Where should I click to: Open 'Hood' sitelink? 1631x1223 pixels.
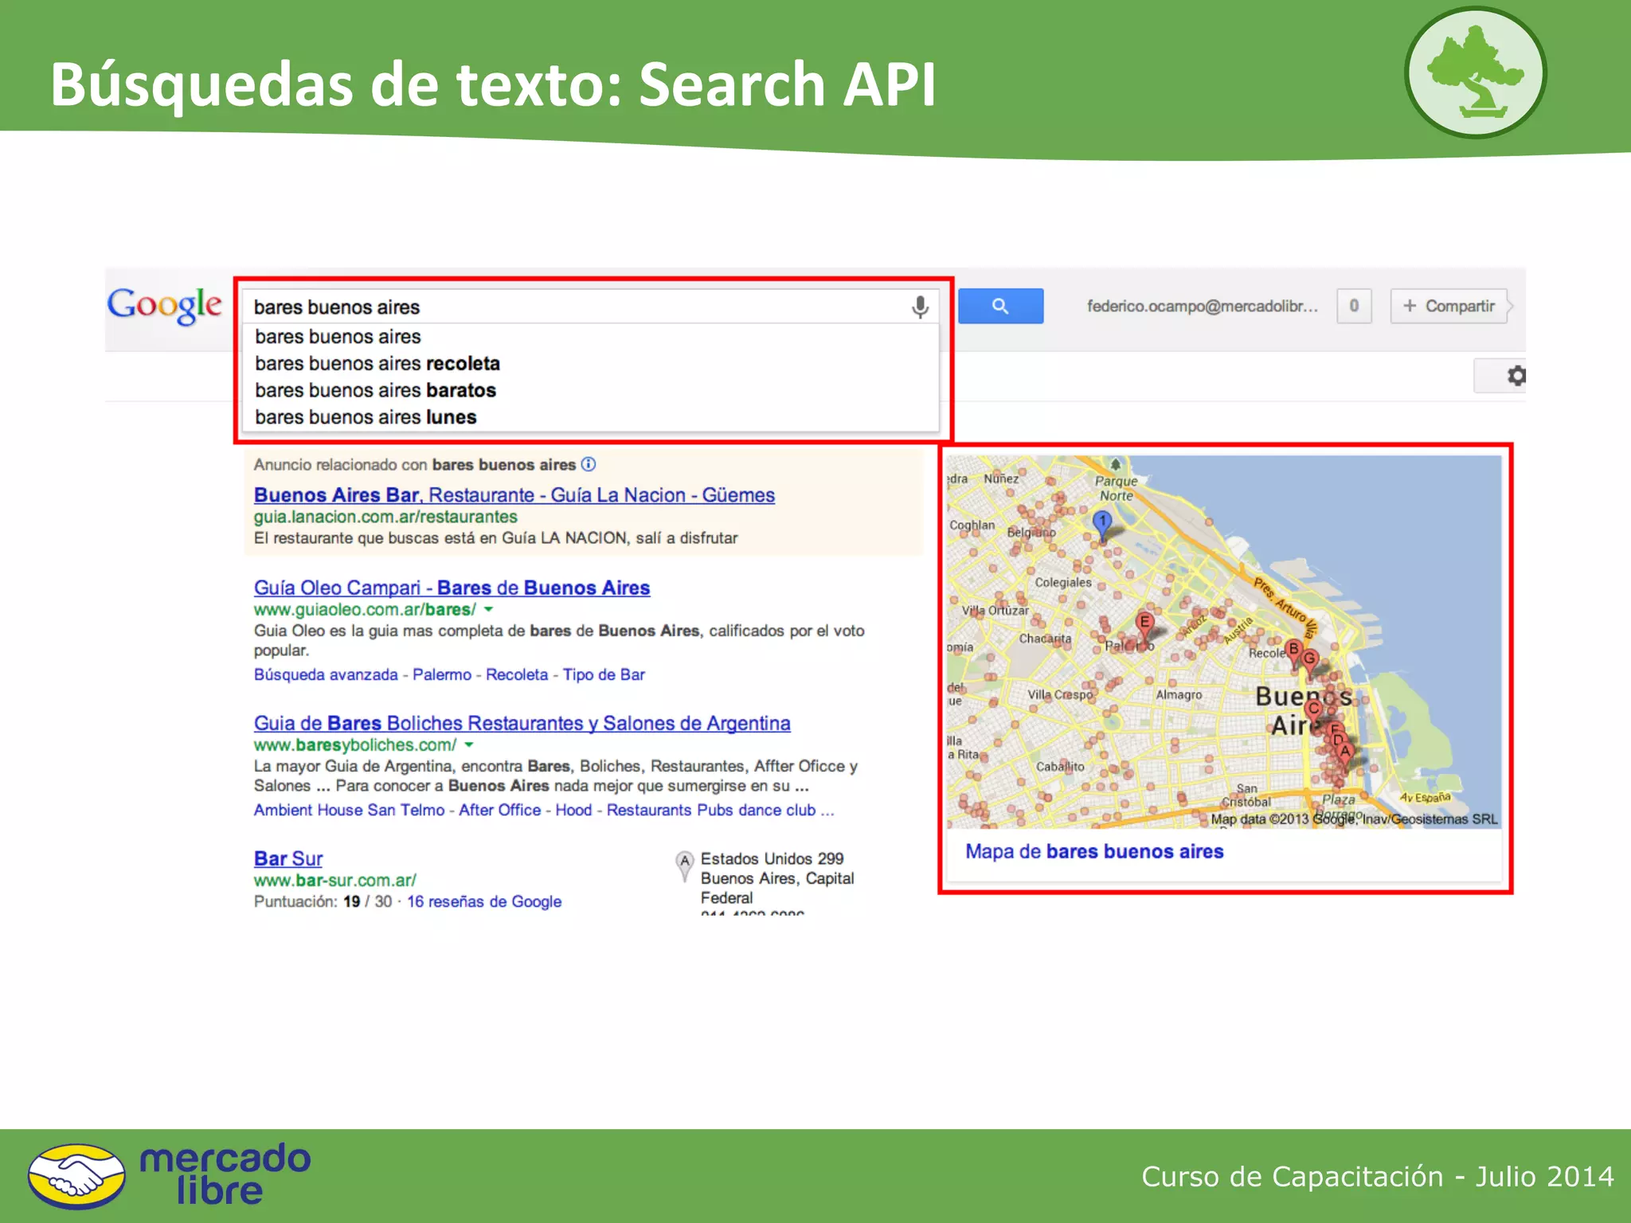[x=573, y=811]
